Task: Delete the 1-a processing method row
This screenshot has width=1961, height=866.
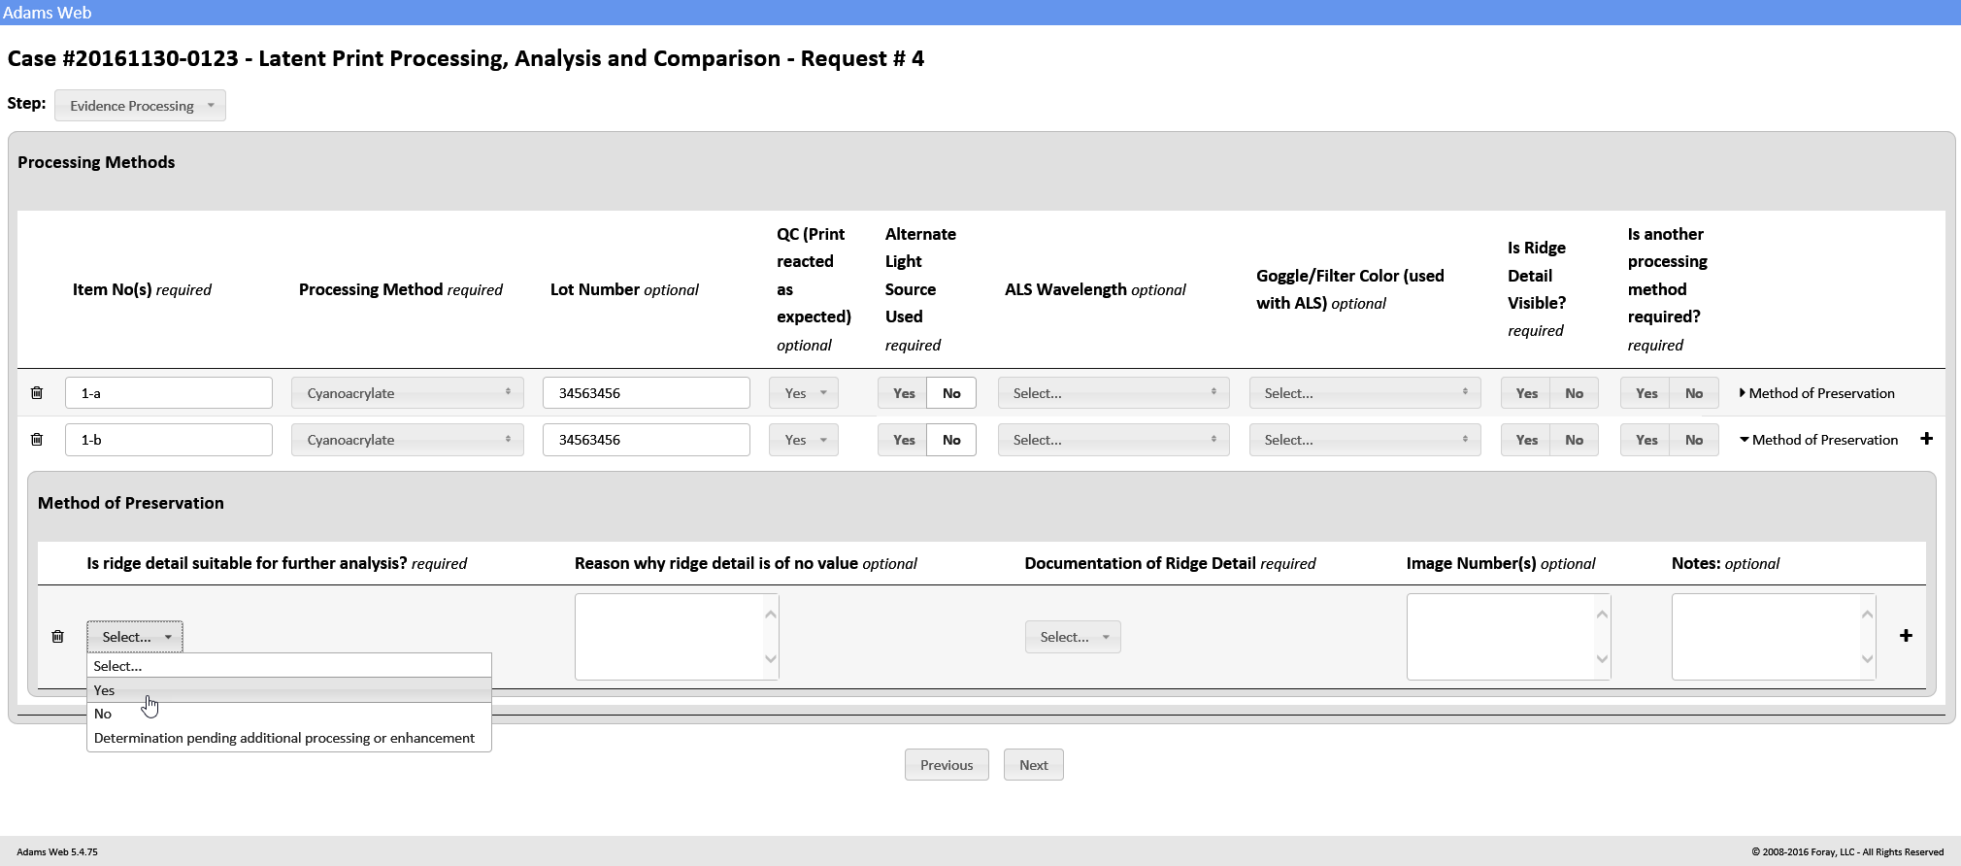Action: 37,393
